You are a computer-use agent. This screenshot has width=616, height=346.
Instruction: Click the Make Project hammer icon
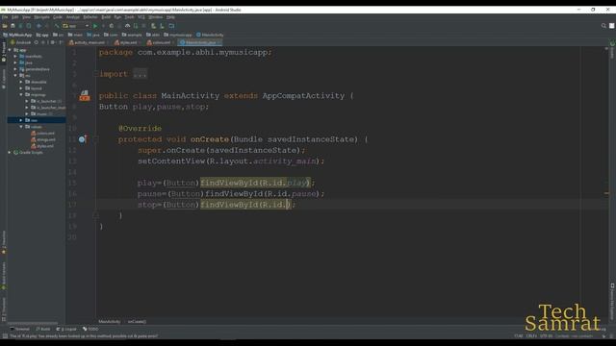tap(57, 26)
